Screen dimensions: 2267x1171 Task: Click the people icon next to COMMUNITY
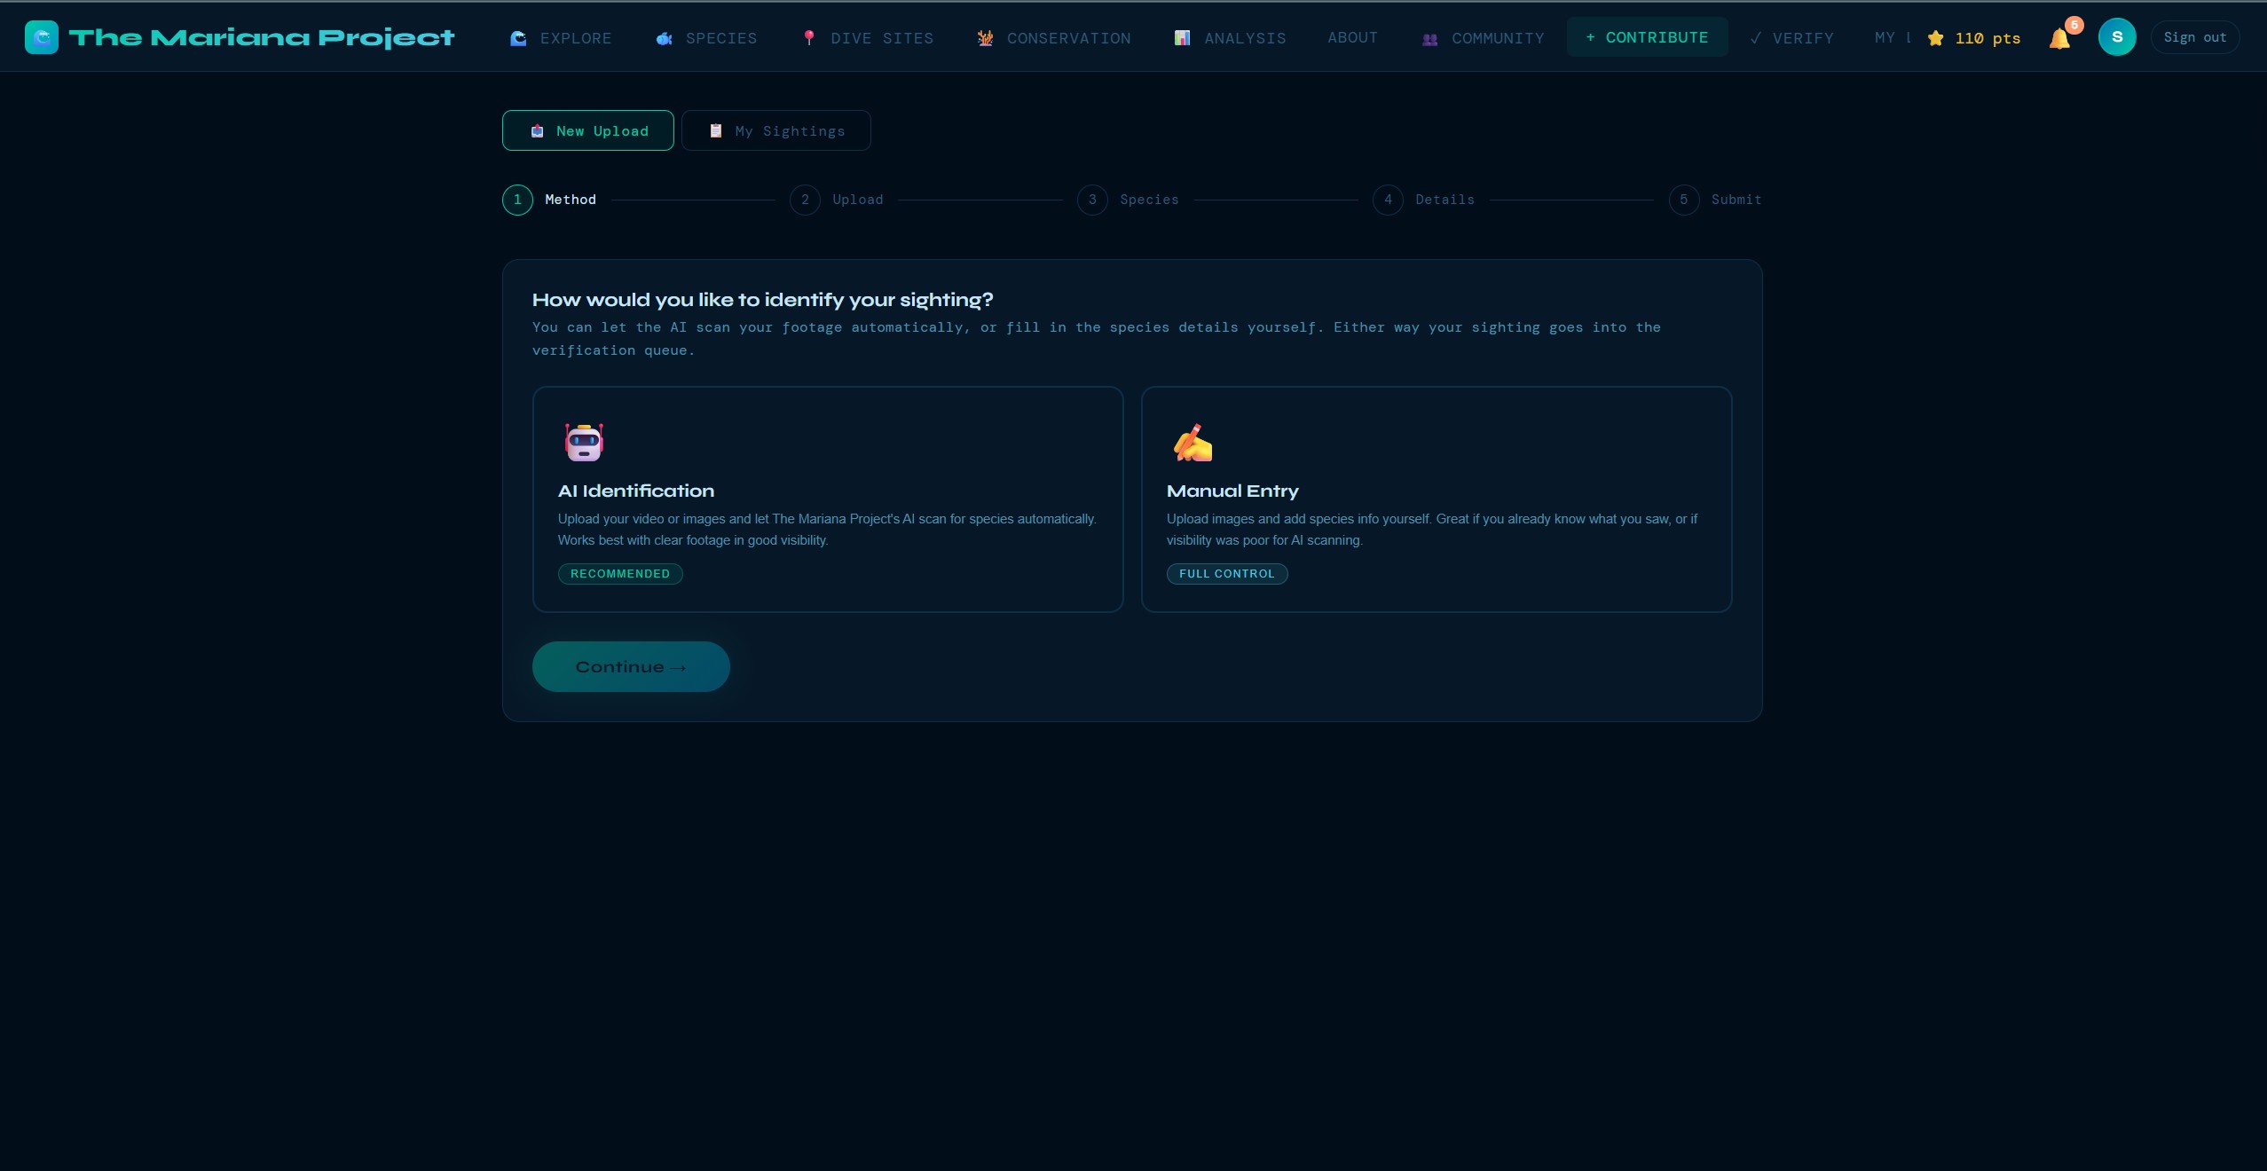(x=1428, y=38)
